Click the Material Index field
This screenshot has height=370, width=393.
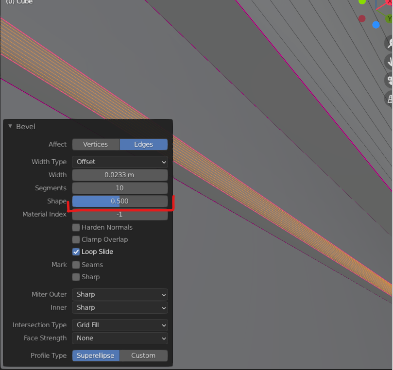(x=120, y=215)
